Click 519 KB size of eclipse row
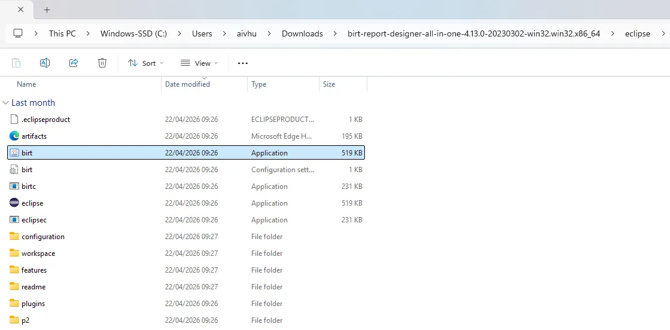Image resolution: width=670 pixels, height=330 pixels. point(352,203)
